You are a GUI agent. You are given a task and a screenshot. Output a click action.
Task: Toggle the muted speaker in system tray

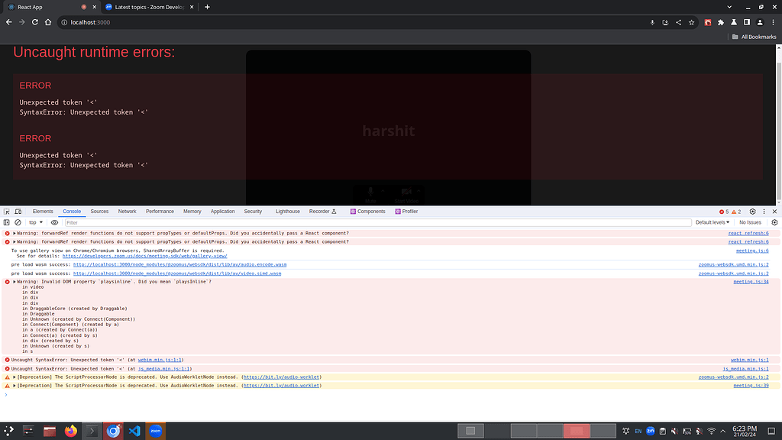click(674, 431)
